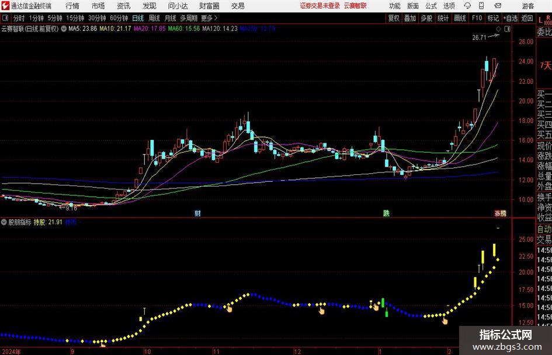Click the 云赛智联(日线 前复权) chart title
Screen dimensions: 552x355
30,29
